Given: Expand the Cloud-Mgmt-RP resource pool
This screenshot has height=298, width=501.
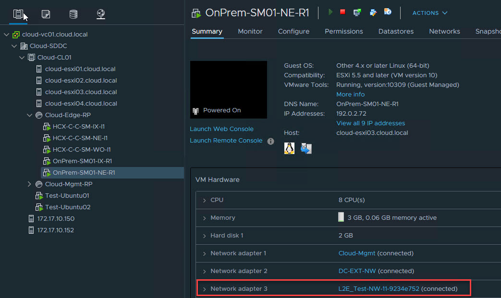Looking at the screenshot, I should point(29,184).
